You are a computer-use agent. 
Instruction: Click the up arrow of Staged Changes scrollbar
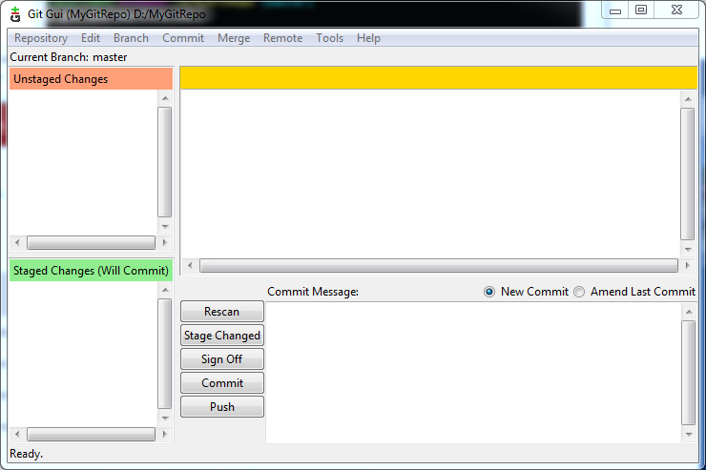(165, 290)
